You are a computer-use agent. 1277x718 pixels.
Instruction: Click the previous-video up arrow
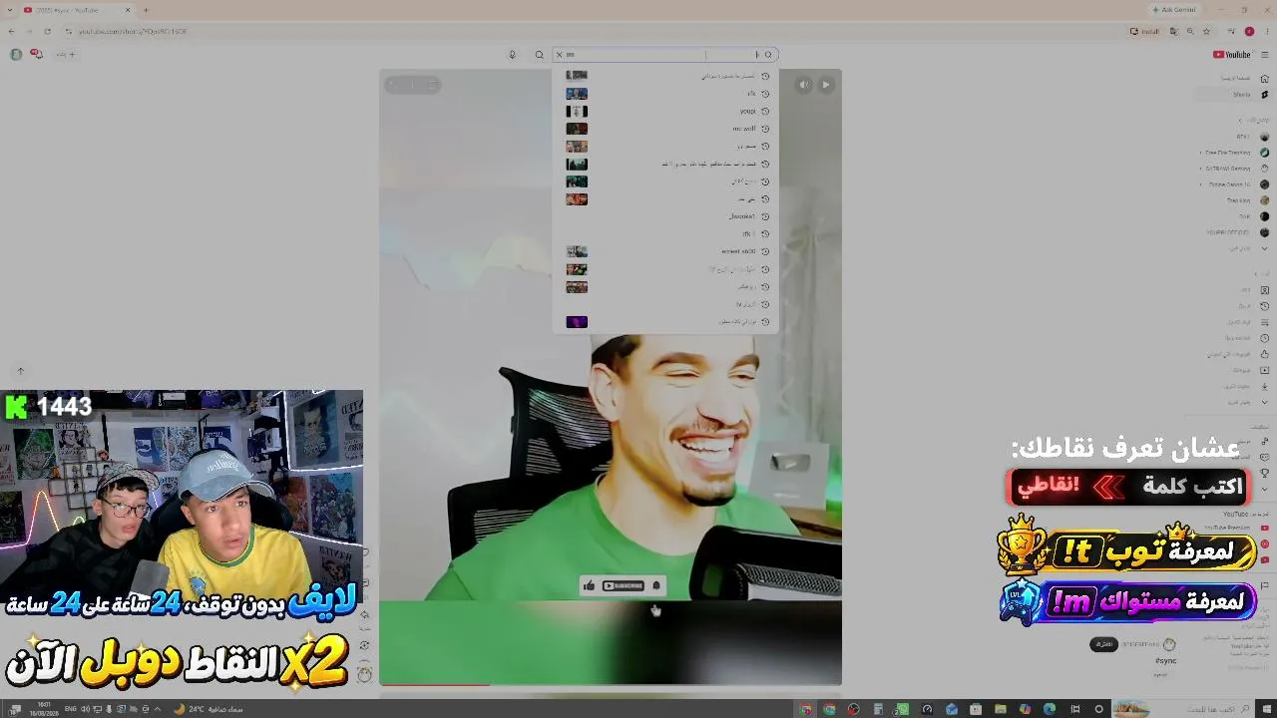pyautogui.click(x=20, y=371)
